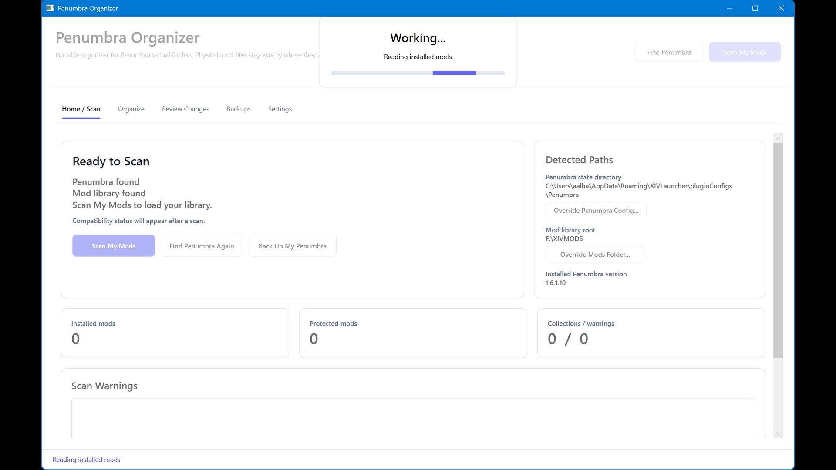Click the Find Penumbra button in header
The image size is (836, 470).
[669, 52]
